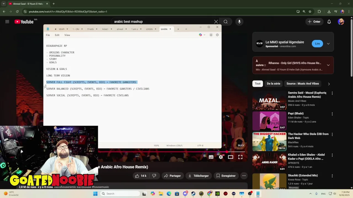Open the Copilot icon in Notepad
Screen dimensions: 353x198
point(200,35)
